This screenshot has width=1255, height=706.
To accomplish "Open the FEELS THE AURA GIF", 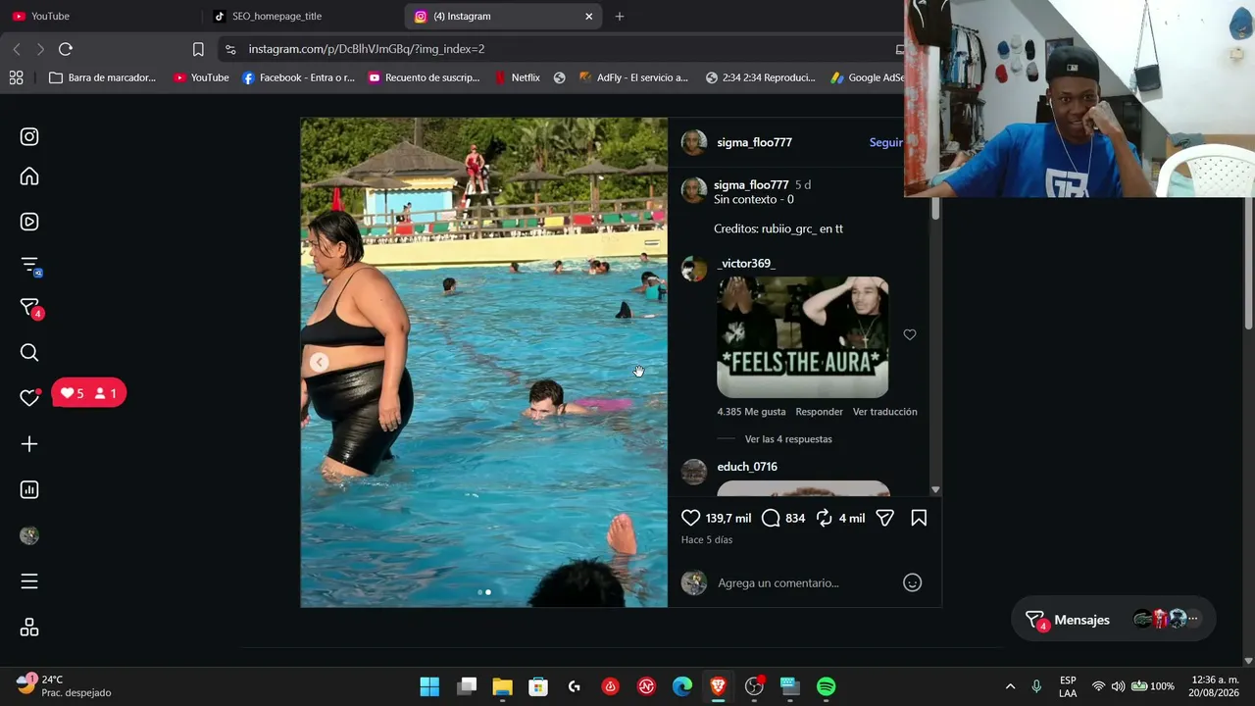I will tap(803, 337).
